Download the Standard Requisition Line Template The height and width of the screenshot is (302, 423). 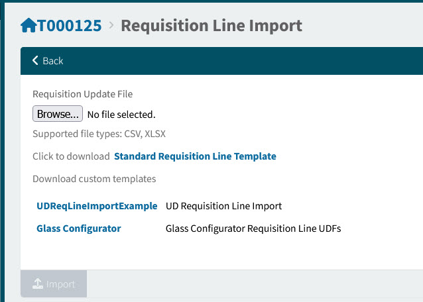[x=195, y=156]
